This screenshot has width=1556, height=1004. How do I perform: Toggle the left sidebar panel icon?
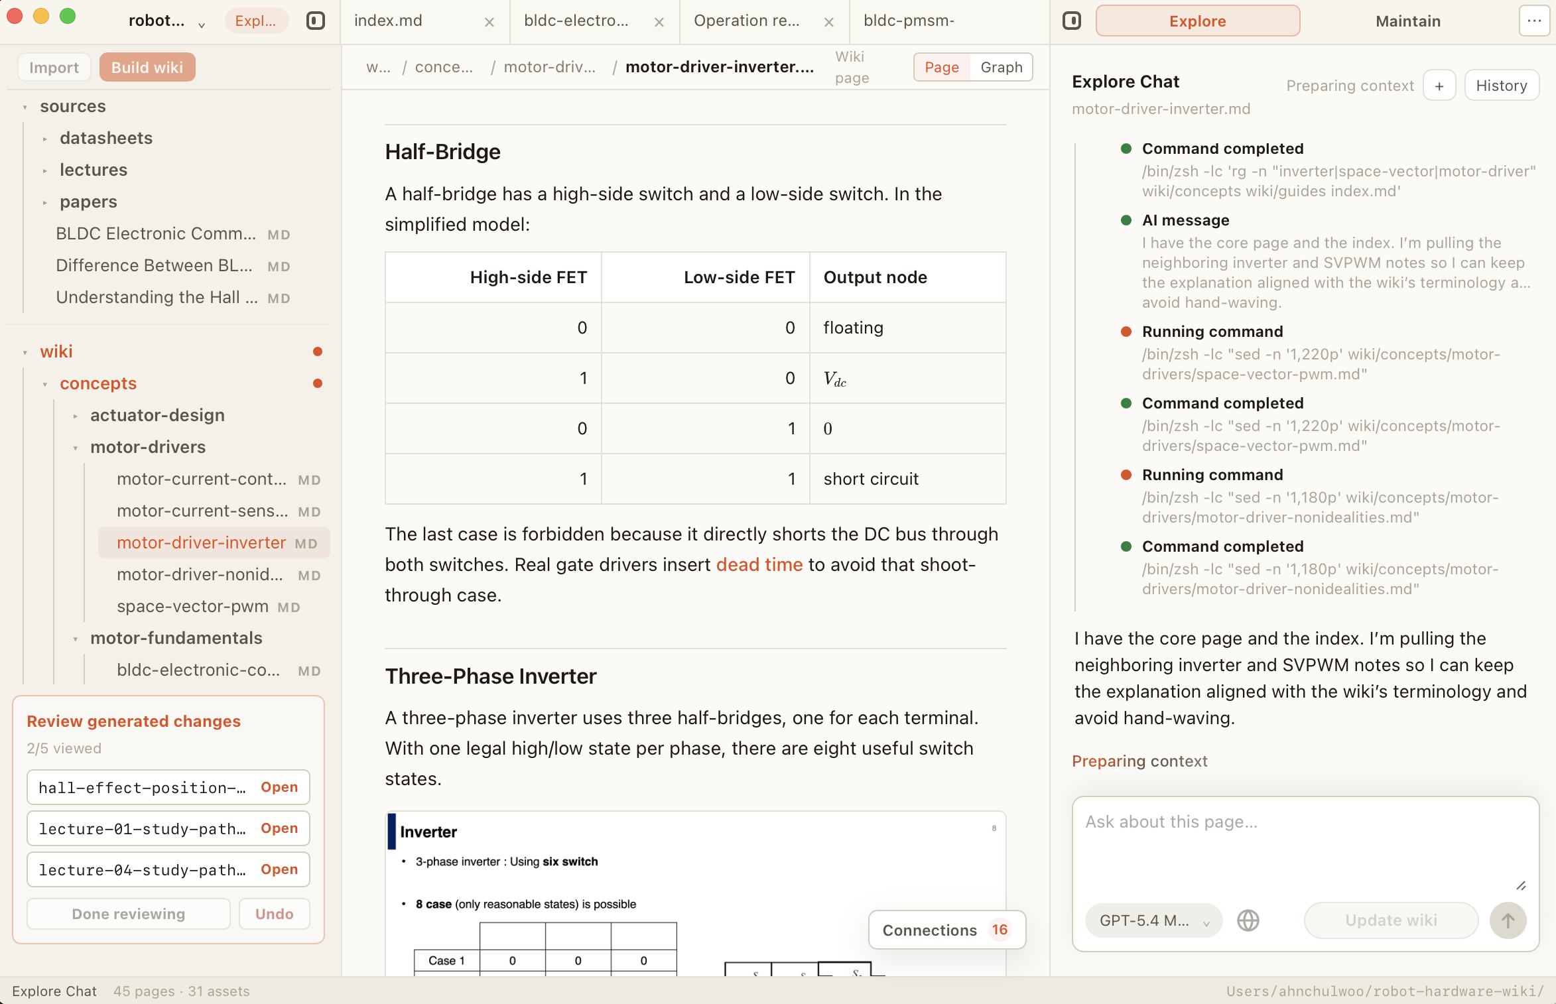[316, 21]
